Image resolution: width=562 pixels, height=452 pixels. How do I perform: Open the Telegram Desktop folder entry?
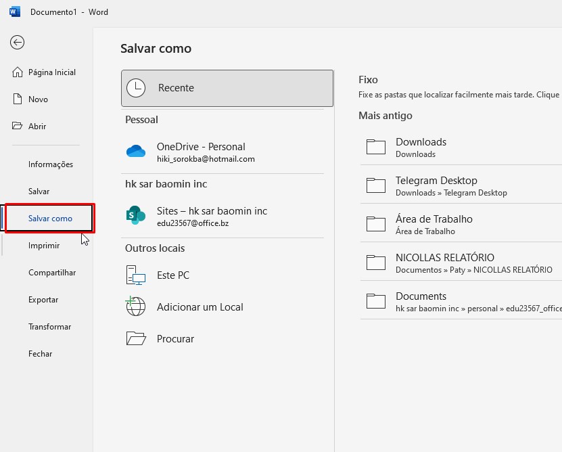(x=461, y=186)
